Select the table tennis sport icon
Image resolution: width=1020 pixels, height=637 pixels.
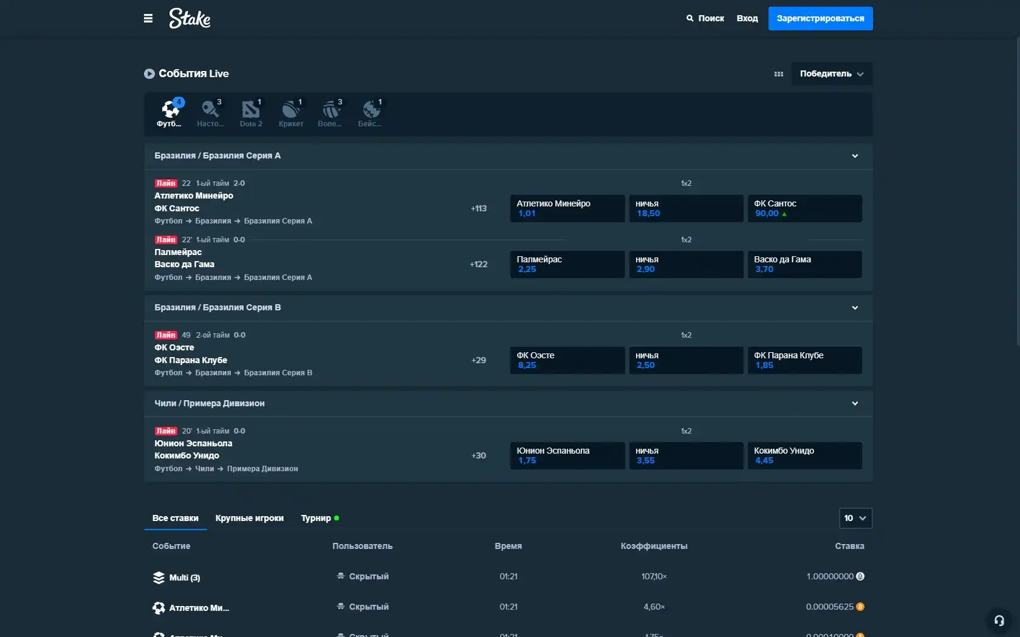tap(210, 113)
